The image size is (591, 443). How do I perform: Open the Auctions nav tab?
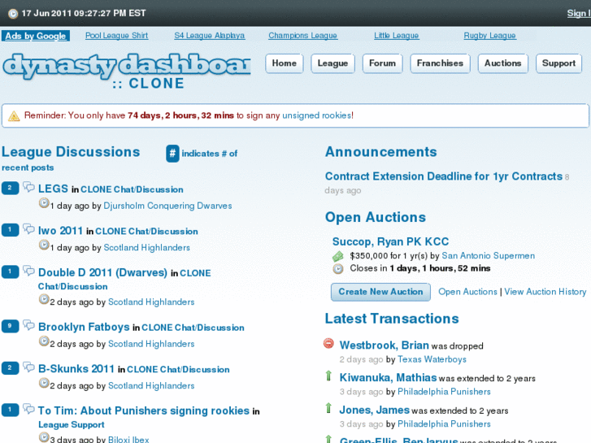503,63
